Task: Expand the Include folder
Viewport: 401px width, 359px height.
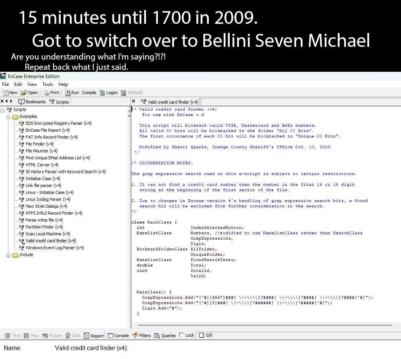Action: (x=9, y=255)
